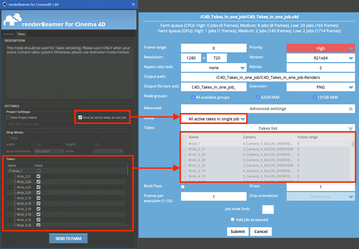Click Brick_3_19 name in Takes list

197,171
